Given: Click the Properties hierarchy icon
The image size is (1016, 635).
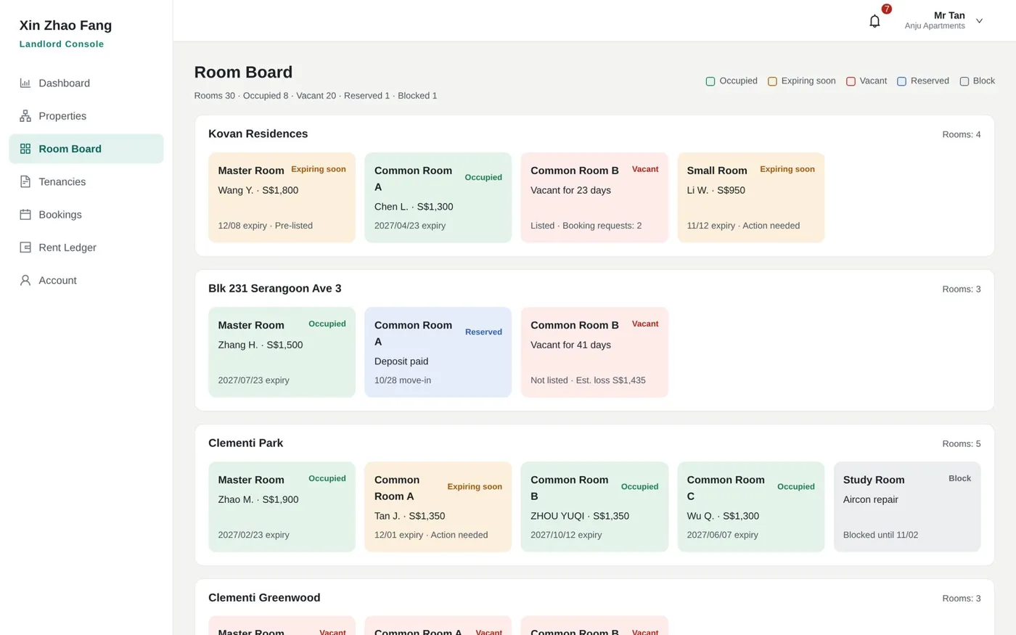Looking at the screenshot, I should click(x=25, y=116).
